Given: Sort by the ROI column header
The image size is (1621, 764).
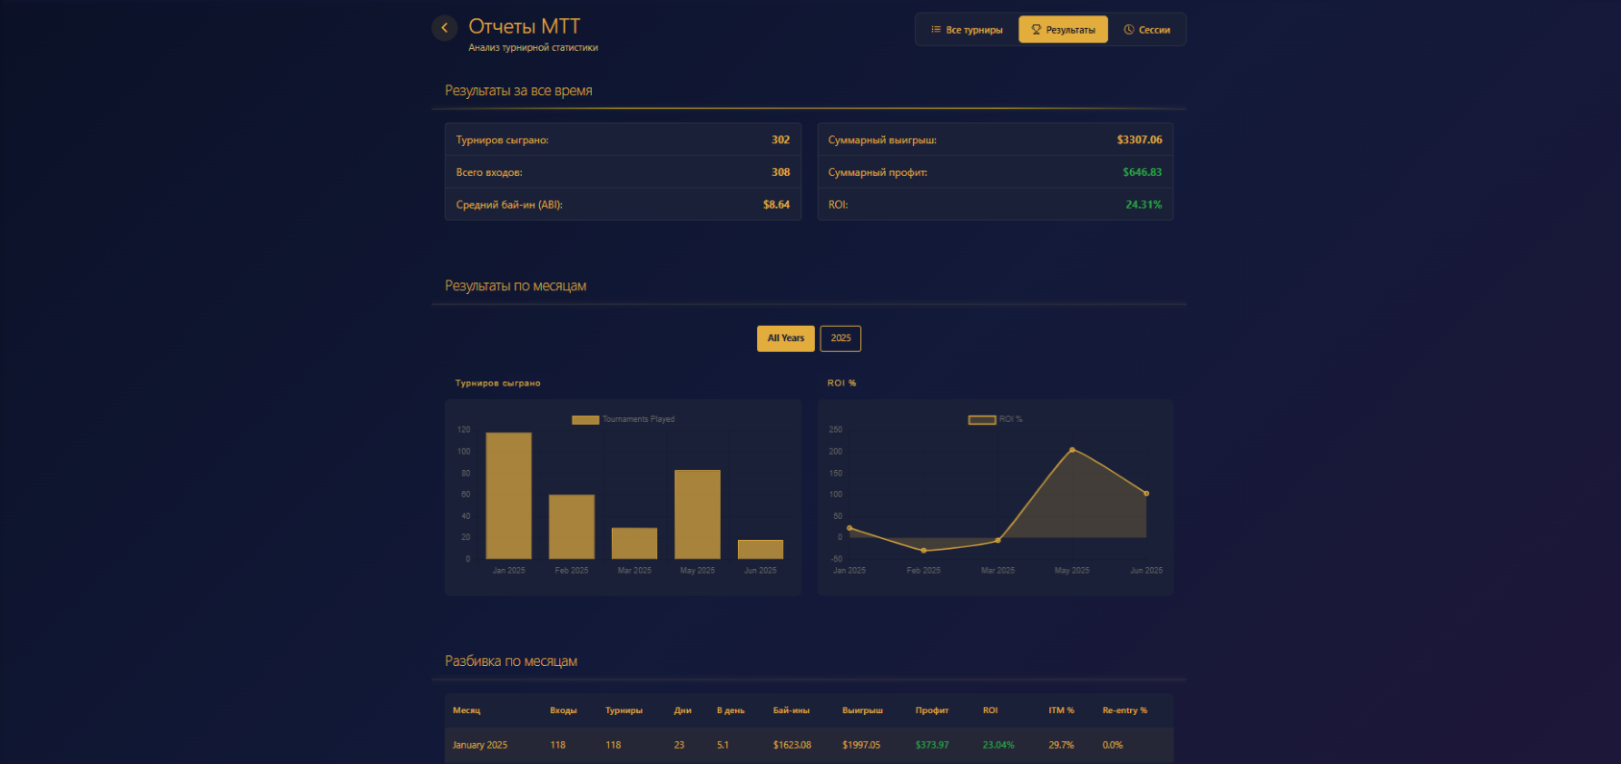Looking at the screenshot, I should click(x=991, y=711).
